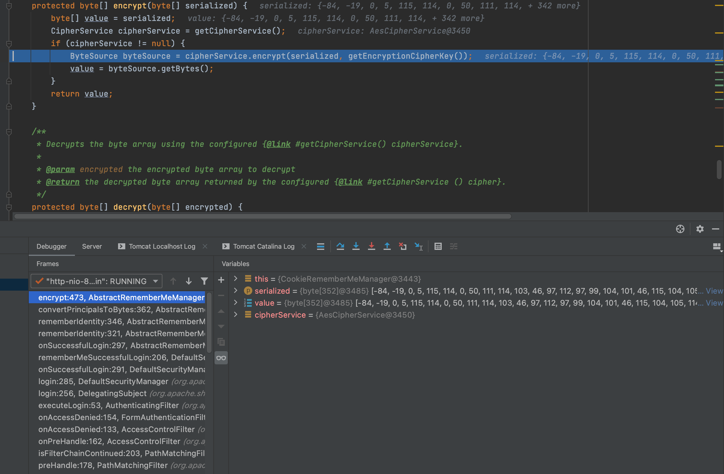Switch to the Server tab
Screen dimensions: 724x474
tap(92, 246)
